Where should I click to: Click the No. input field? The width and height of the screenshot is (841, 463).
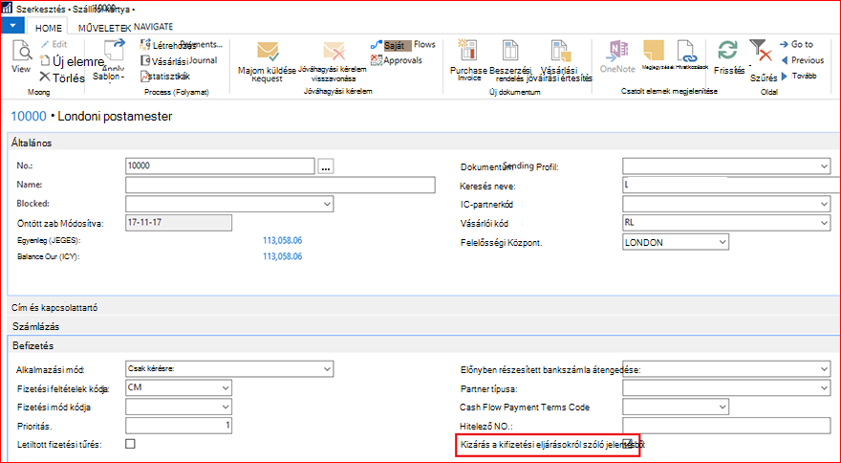(220, 165)
